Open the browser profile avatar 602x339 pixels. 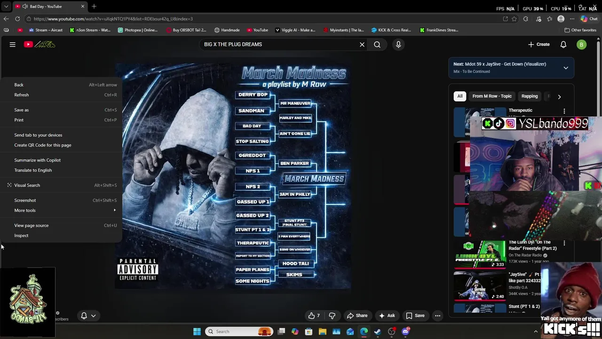point(561,19)
